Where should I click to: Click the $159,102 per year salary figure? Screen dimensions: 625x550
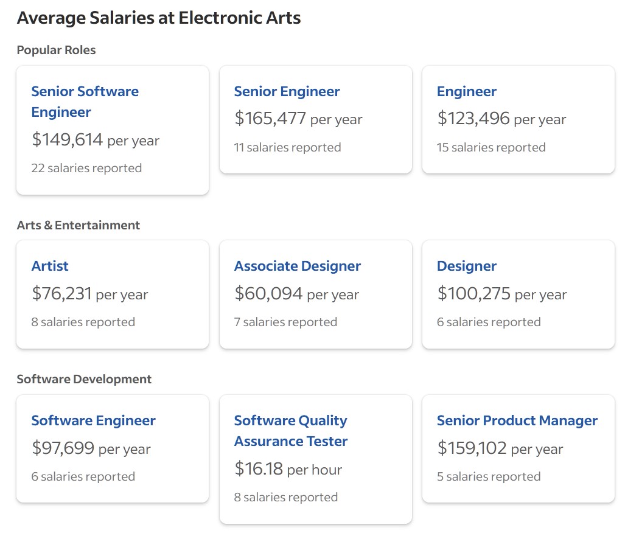500,448
